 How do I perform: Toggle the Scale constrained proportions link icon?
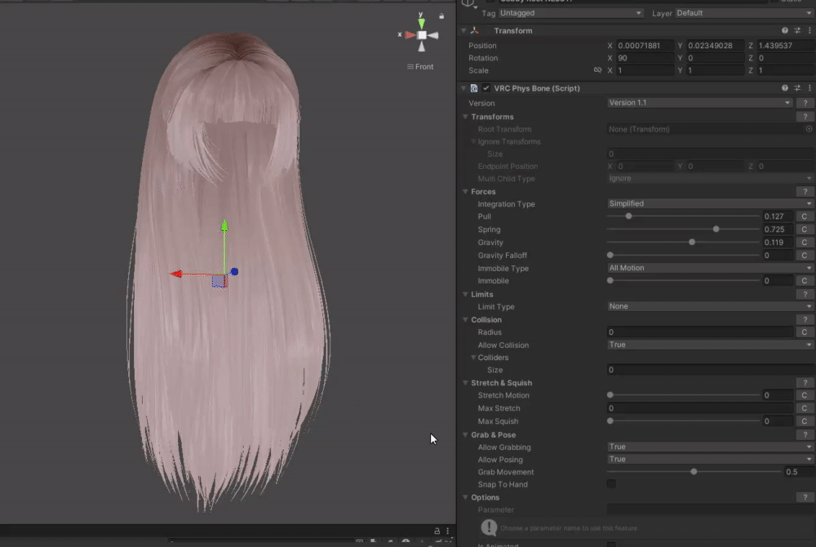[597, 70]
